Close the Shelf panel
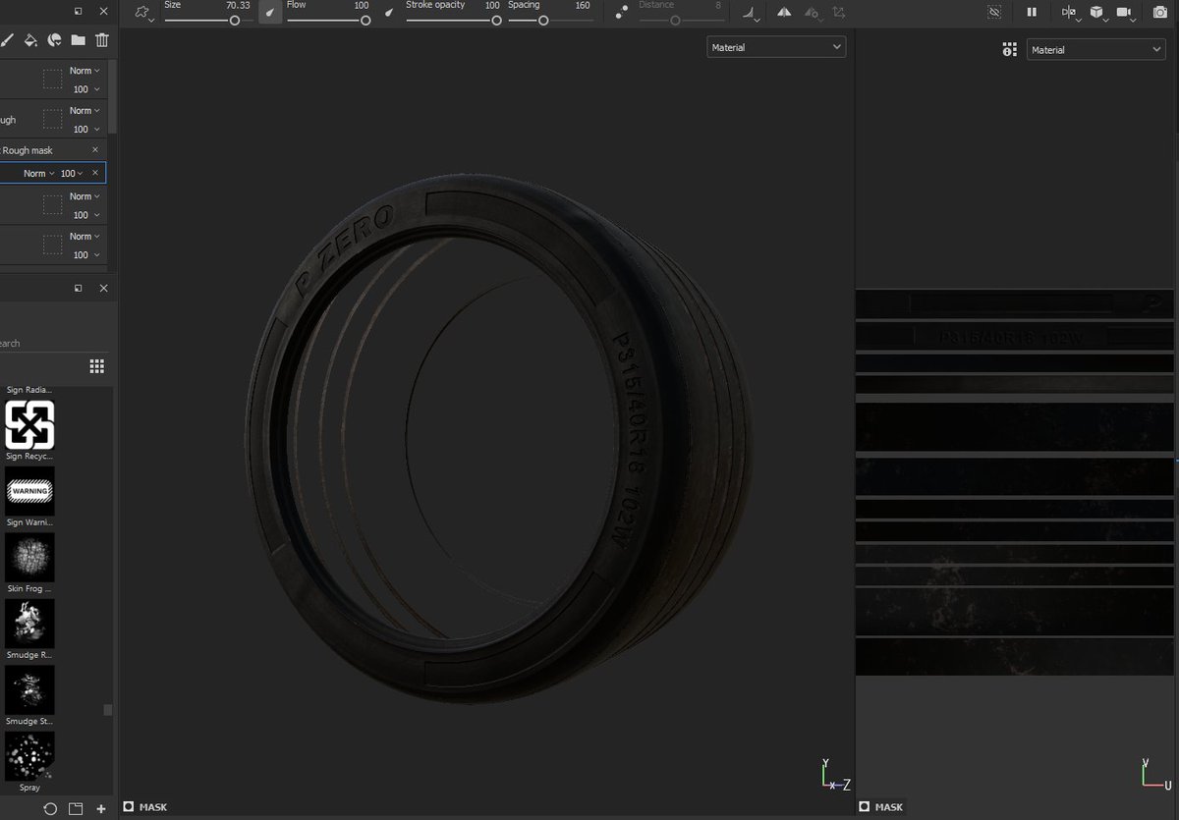This screenshot has width=1179, height=820. pyautogui.click(x=104, y=289)
